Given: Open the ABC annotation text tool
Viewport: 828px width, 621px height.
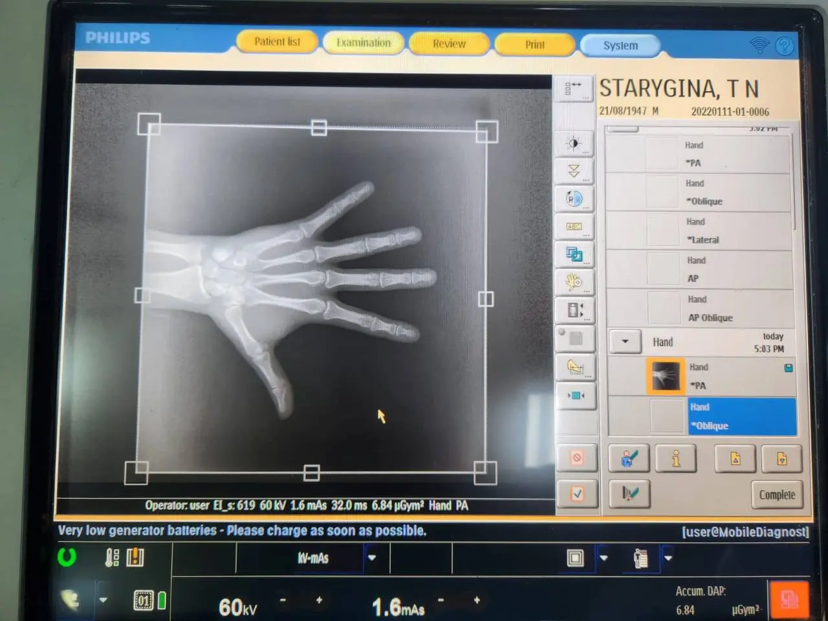Looking at the screenshot, I should (x=574, y=227).
